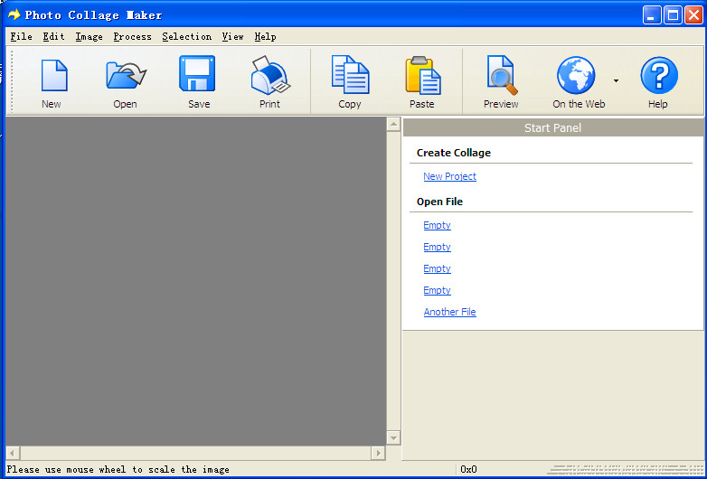Click the toolbar drag handle grip
The height and width of the screenshot is (479, 707).
point(12,81)
